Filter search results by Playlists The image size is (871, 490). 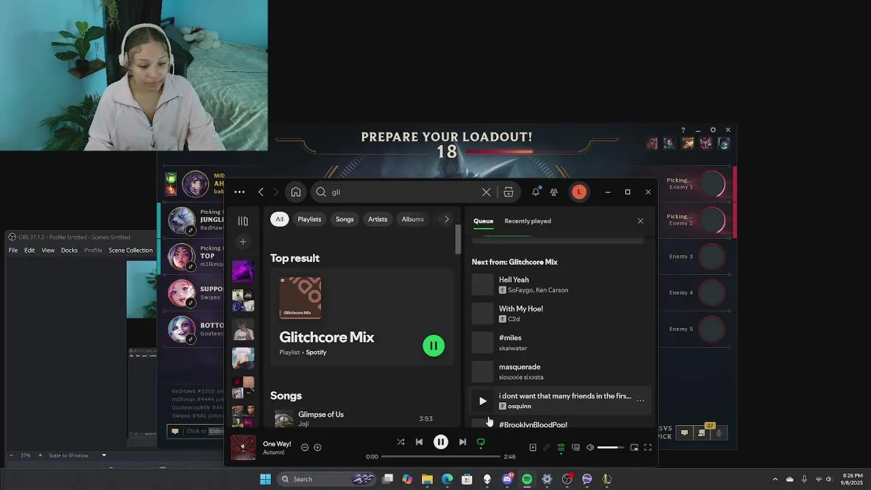tap(309, 219)
